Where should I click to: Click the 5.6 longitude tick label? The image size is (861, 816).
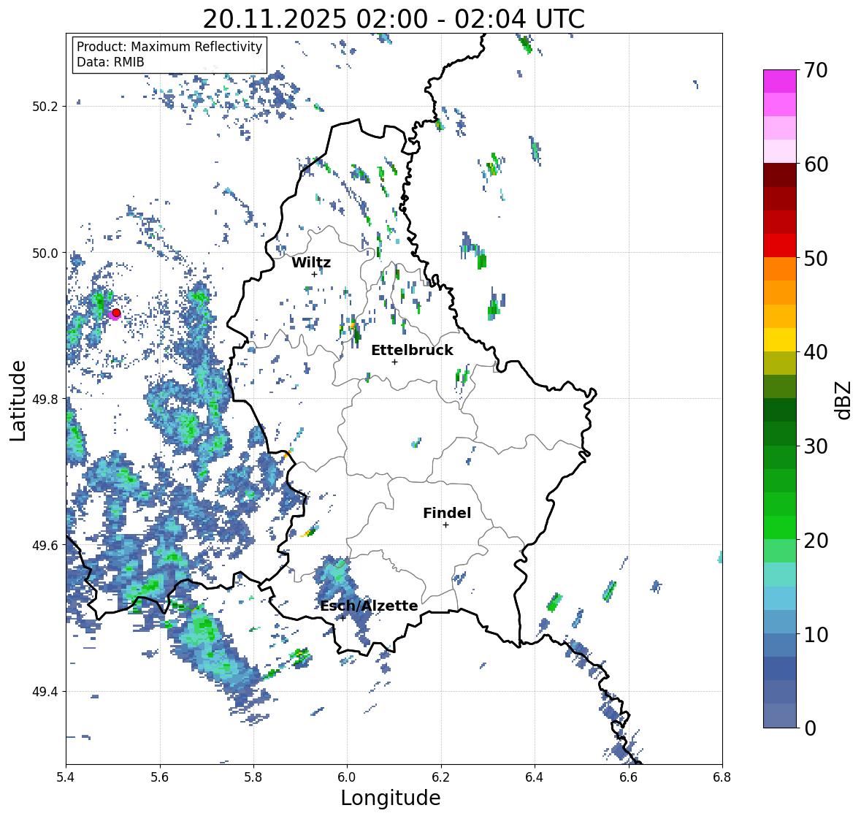(x=160, y=777)
